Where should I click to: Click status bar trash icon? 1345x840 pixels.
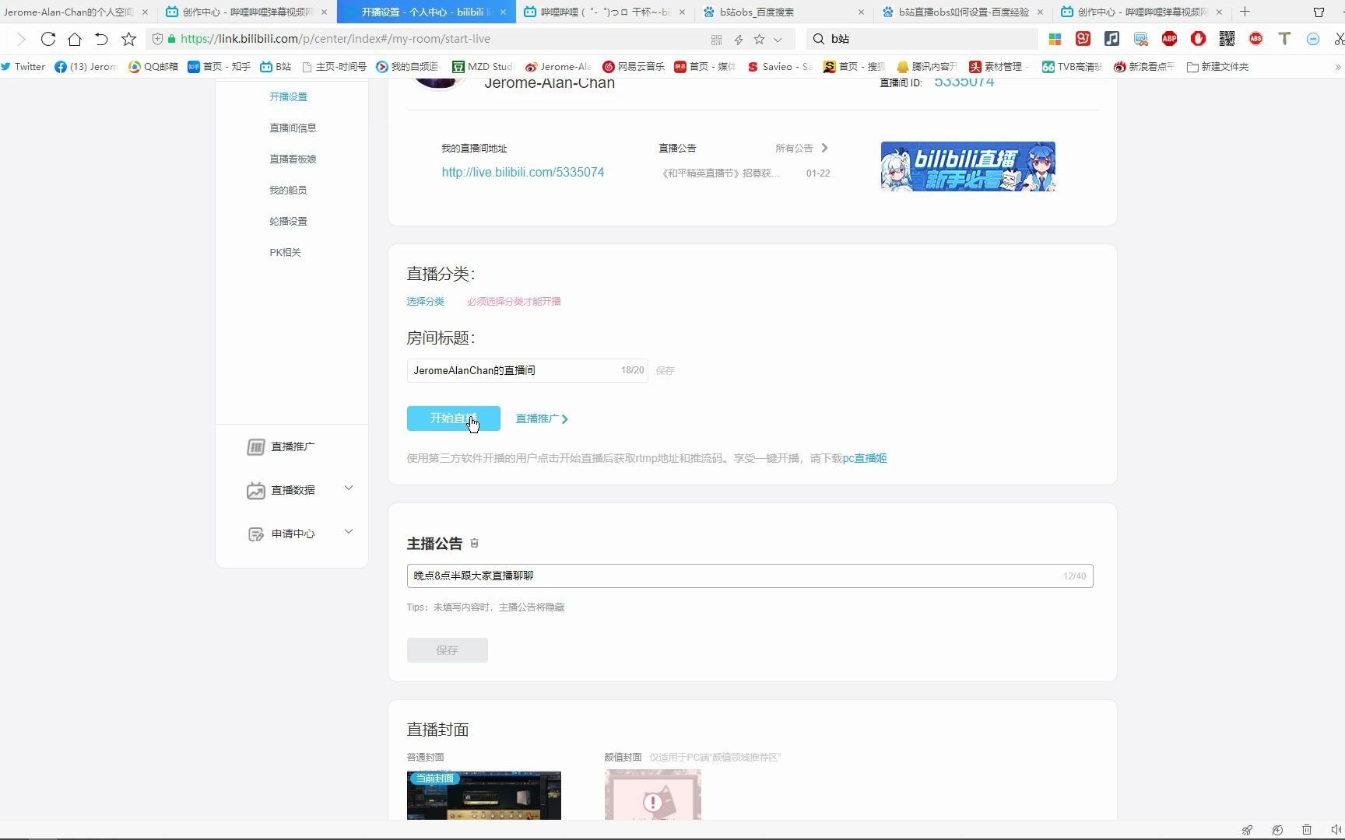(x=1307, y=830)
